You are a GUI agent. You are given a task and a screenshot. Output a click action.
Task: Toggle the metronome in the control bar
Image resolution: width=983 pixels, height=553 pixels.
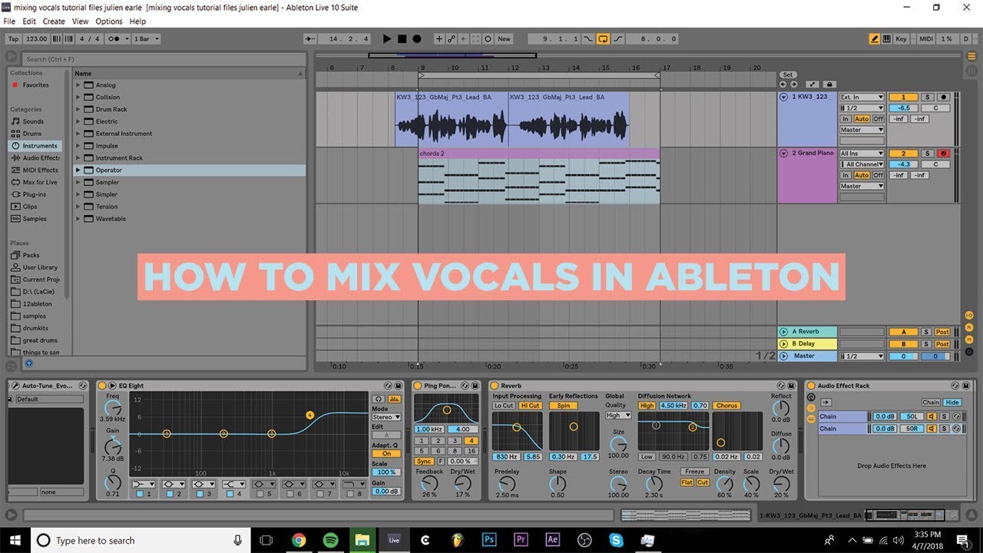tap(114, 38)
